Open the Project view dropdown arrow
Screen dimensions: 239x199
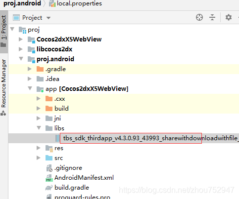coord(48,18)
